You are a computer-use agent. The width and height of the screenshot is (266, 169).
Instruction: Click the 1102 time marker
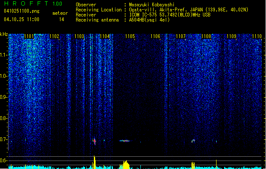click(54, 36)
